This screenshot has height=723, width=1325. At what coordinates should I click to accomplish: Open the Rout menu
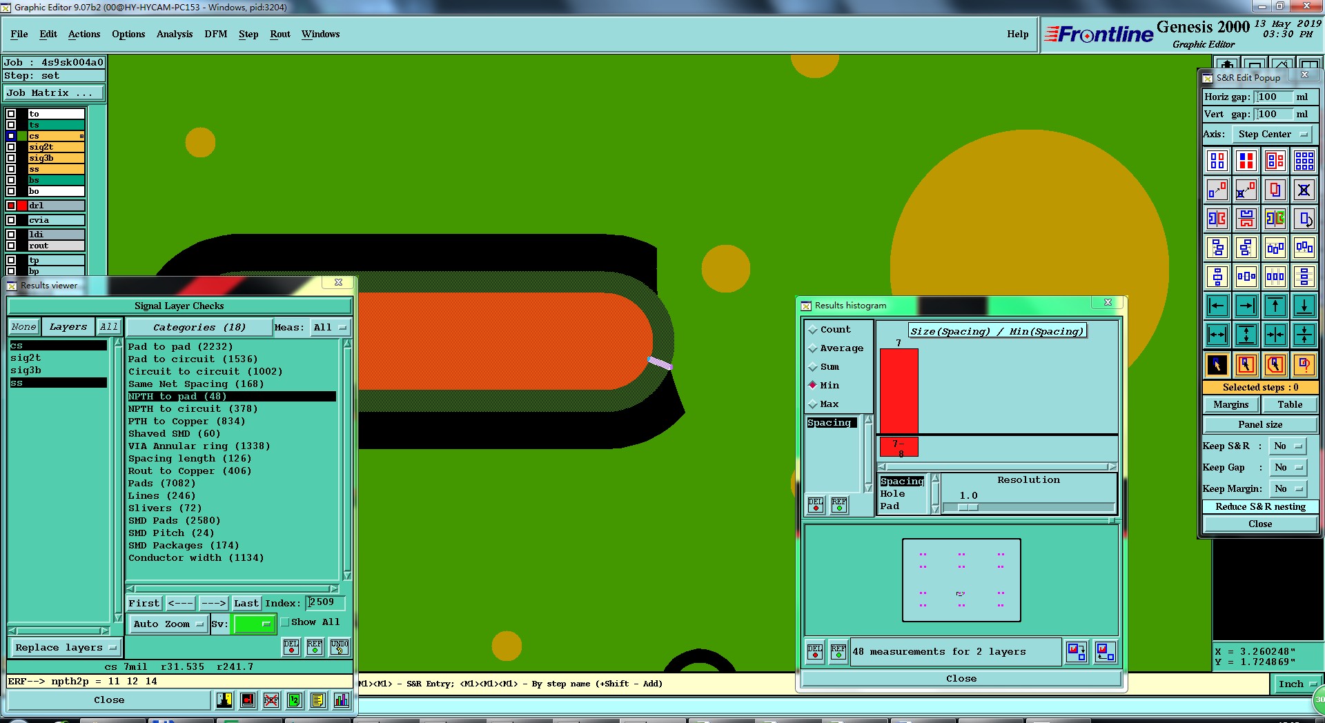click(x=280, y=34)
